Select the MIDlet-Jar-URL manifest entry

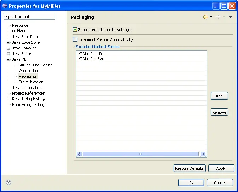91,54
